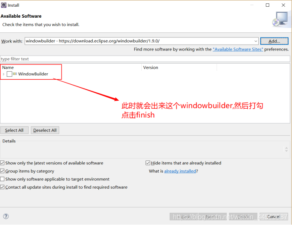Toggle Show only the latest versions checkbox
292x225 pixels.
(x=2, y=163)
